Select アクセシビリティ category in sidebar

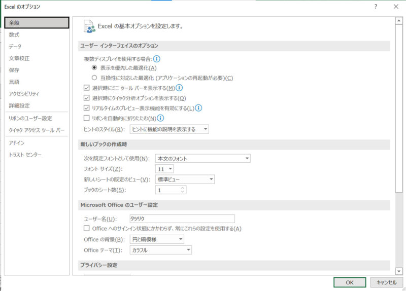click(x=37, y=94)
